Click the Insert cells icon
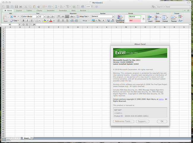 click(150, 18)
